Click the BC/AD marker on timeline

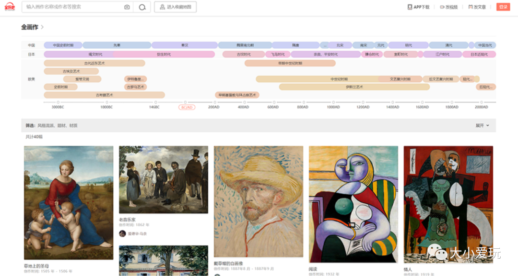pos(187,107)
